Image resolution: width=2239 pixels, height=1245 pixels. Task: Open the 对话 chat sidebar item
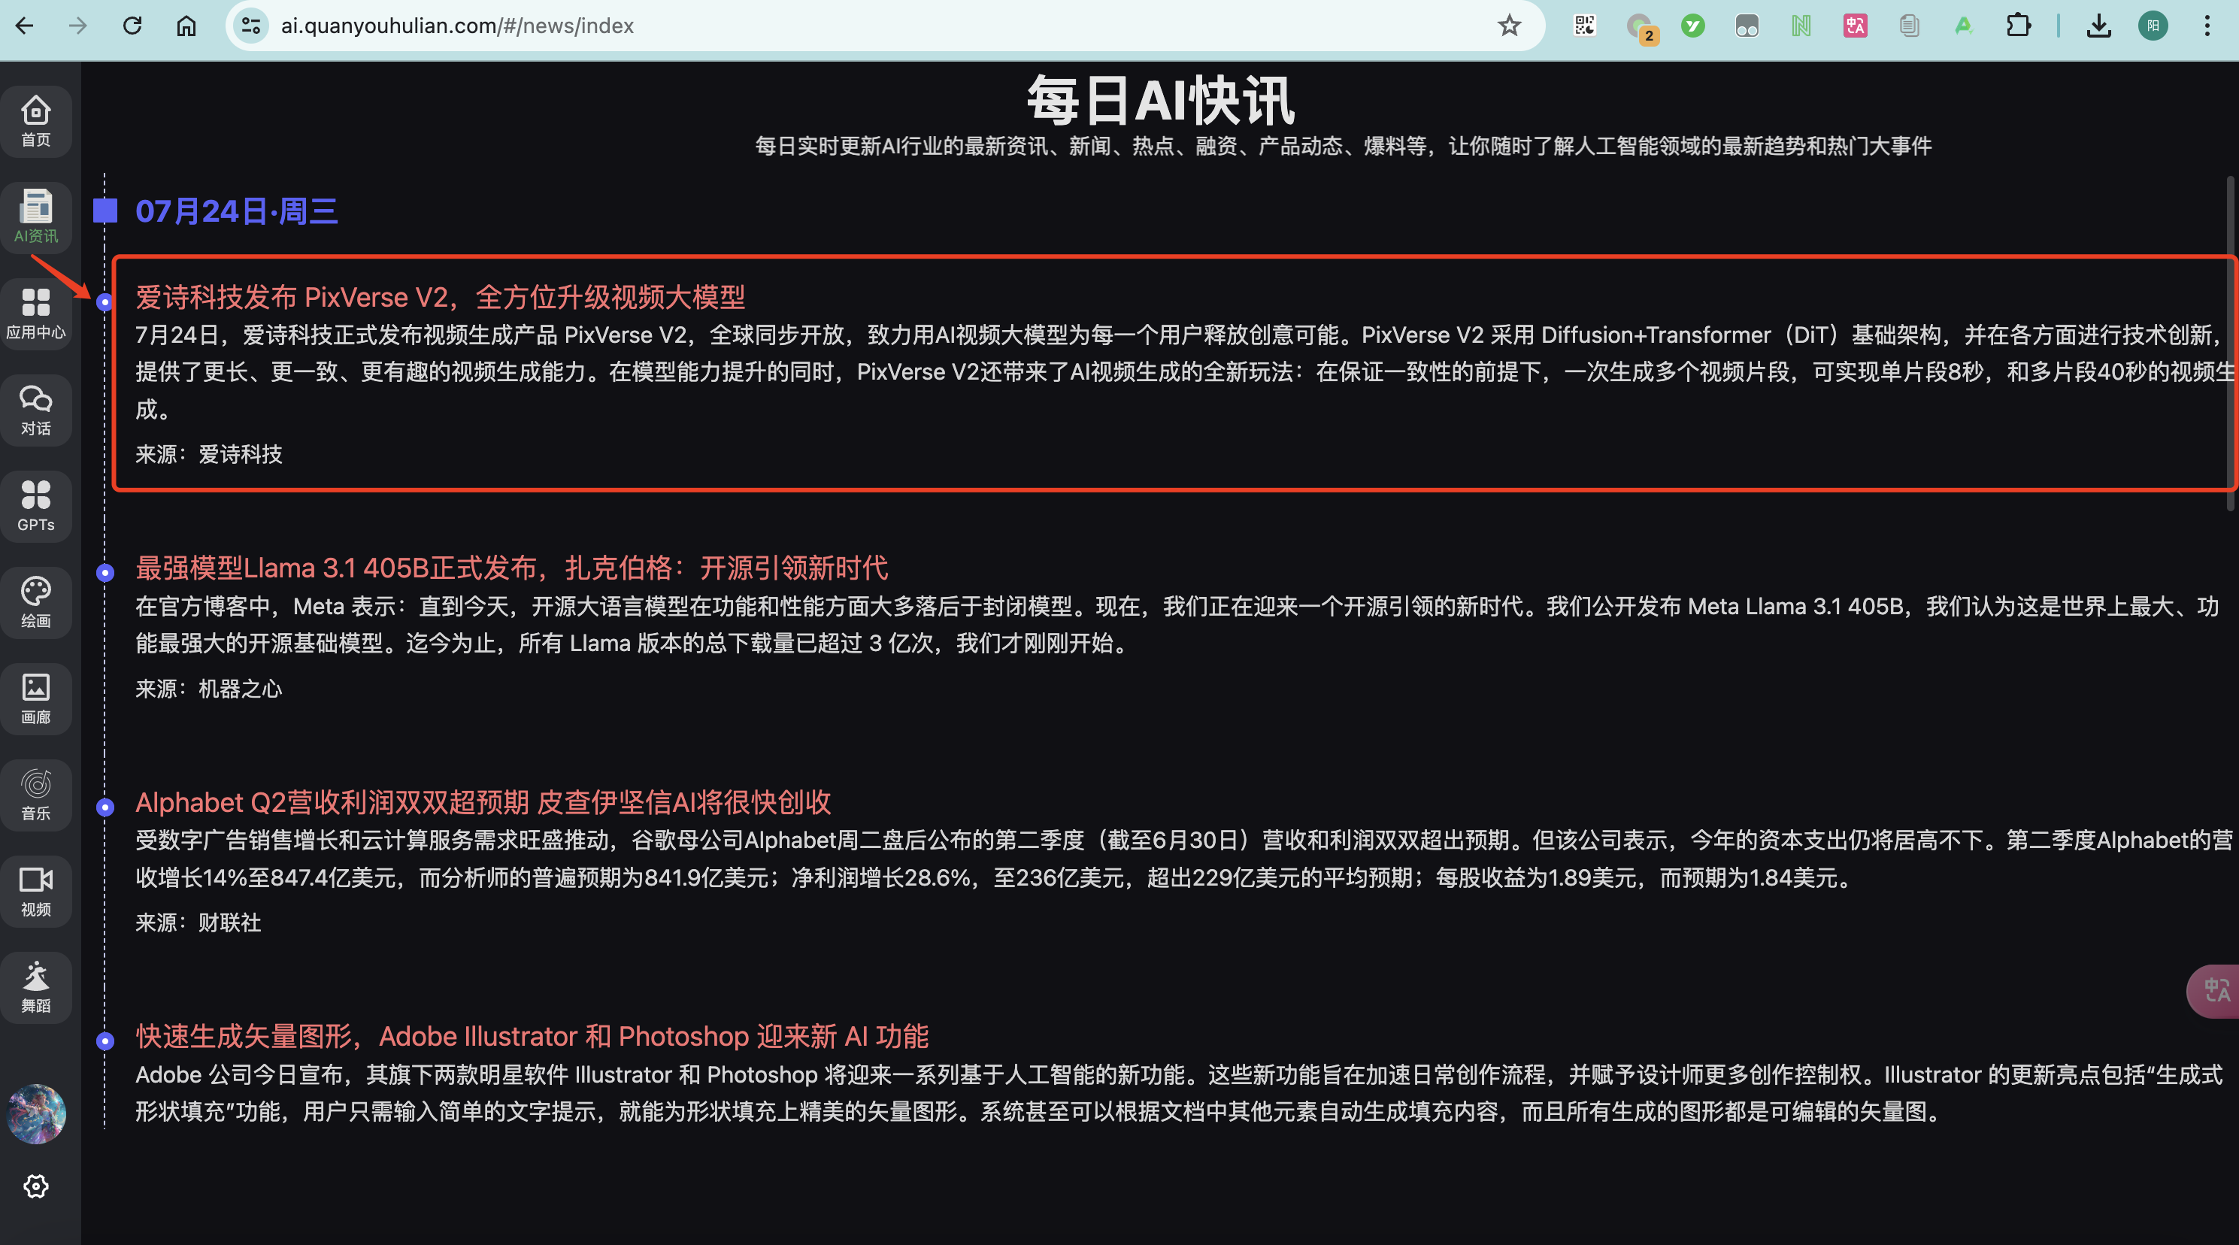(35, 410)
